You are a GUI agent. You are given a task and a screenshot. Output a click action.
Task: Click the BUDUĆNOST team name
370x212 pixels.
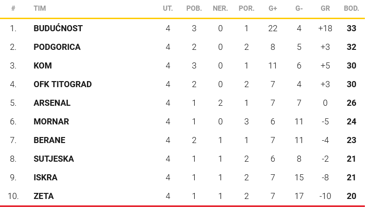[58, 28]
